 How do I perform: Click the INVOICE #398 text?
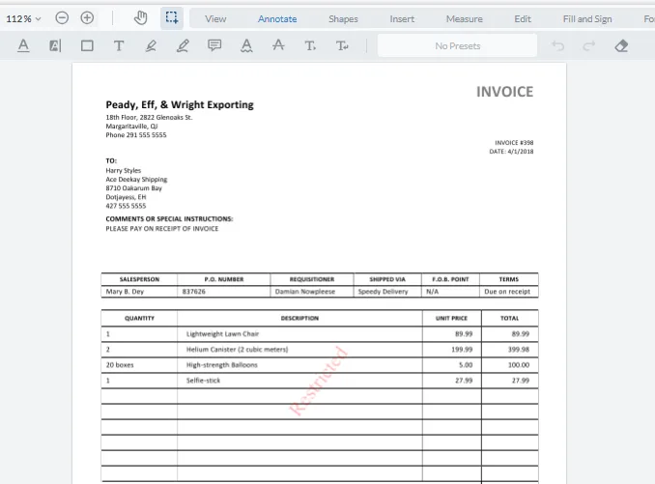point(514,143)
